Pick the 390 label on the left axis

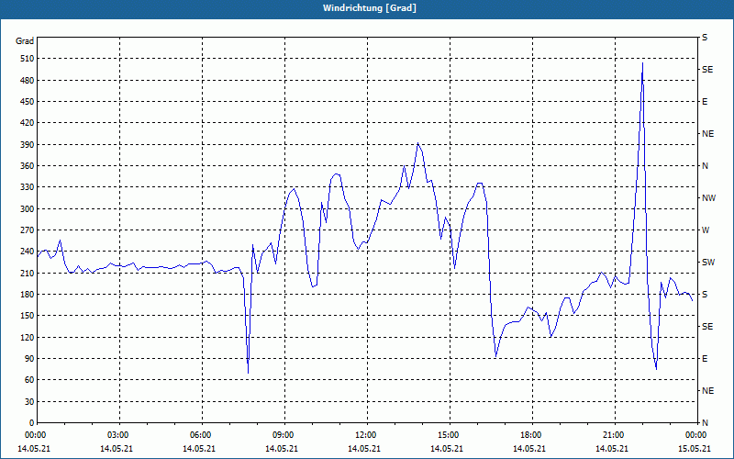[x=28, y=145]
